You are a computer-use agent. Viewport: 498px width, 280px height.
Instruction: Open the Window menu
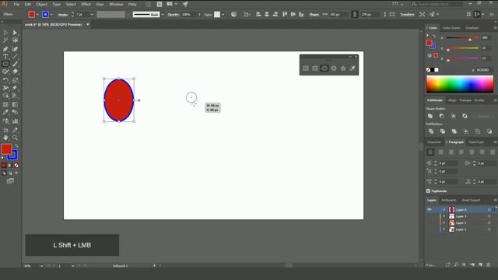pyautogui.click(x=116, y=5)
